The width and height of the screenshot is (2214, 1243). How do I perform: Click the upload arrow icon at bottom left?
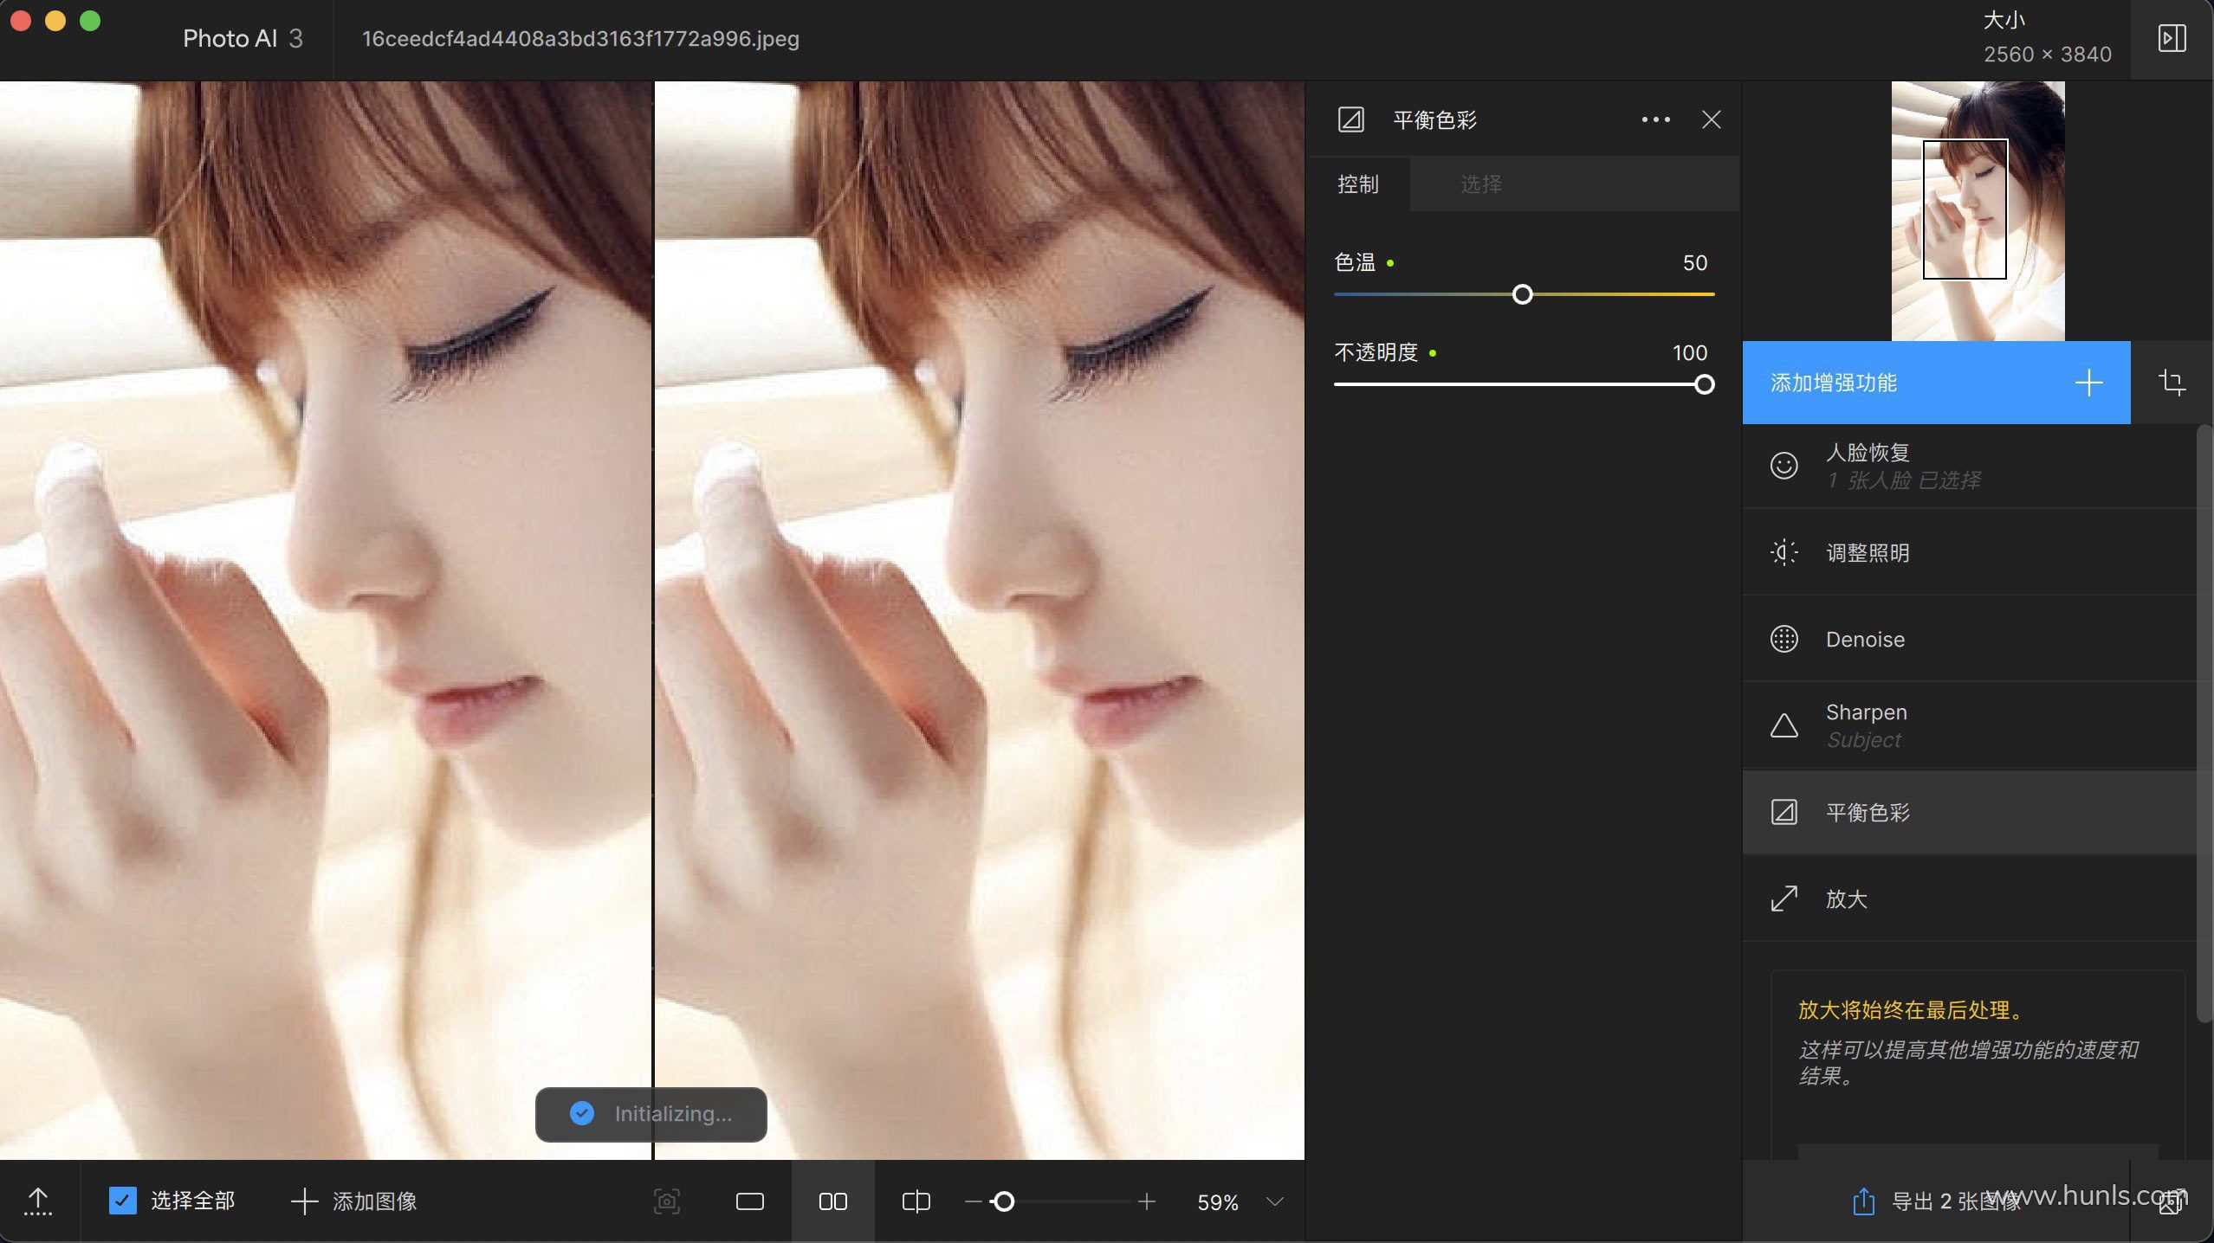(38, 1201)
